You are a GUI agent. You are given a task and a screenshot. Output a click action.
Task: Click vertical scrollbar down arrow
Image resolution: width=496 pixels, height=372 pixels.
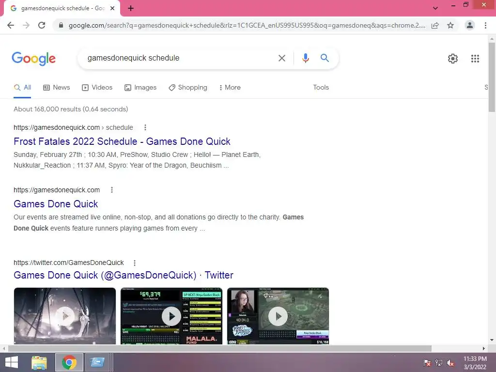pos(492,340)
